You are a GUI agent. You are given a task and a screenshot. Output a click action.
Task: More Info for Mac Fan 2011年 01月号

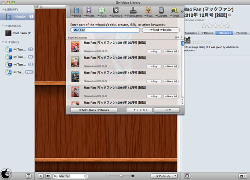click(171, 66)
